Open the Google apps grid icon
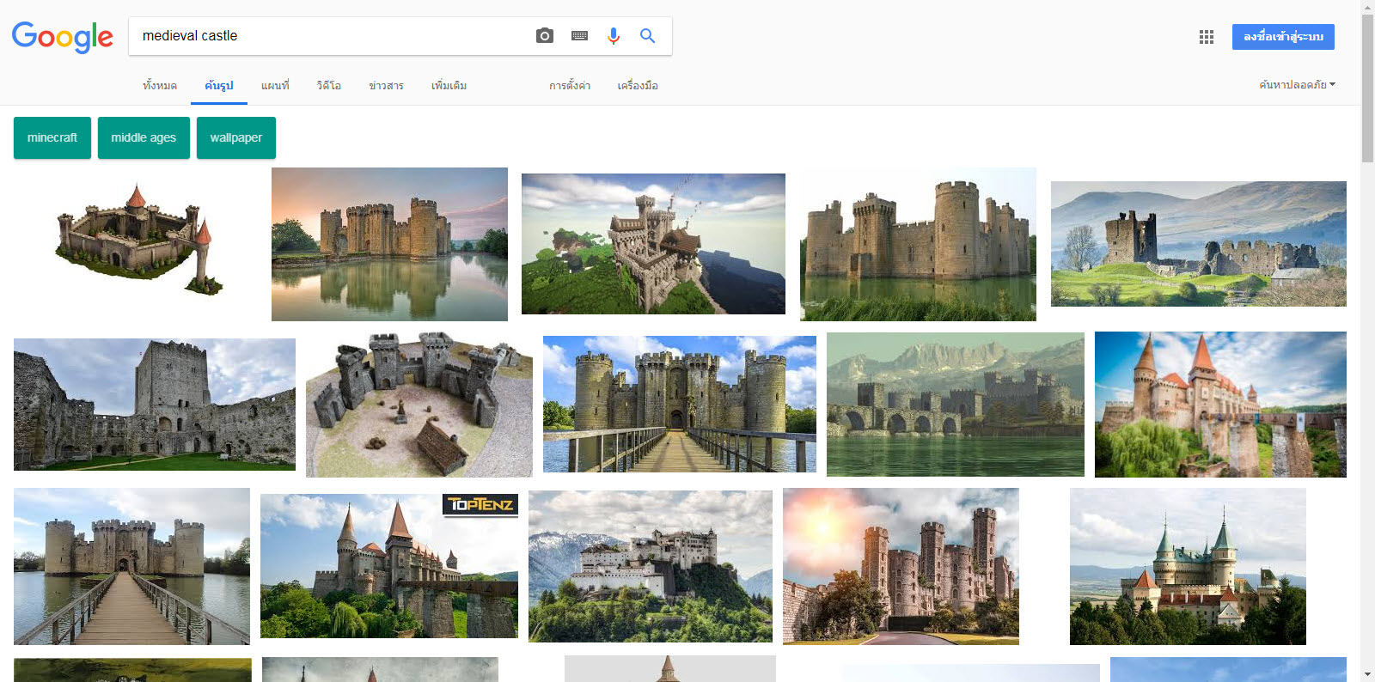Screen dimensions: 1375x682 [x=1207, y=37]
